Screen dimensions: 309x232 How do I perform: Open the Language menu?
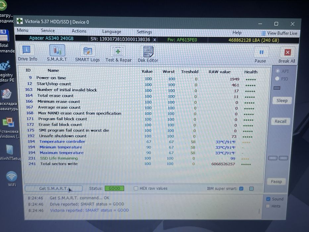[x=112, y=31]
